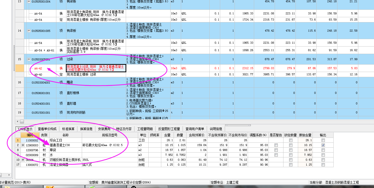Image resolution: width=374 pixels, height=188 pixels.
Task: Click the red 2312.15 value cell
Action: (244, 68)
